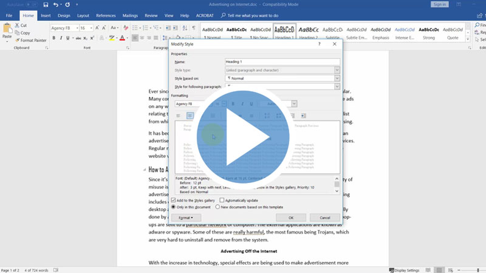
Task: Expand the Format button menu
Action: point(186,217)
